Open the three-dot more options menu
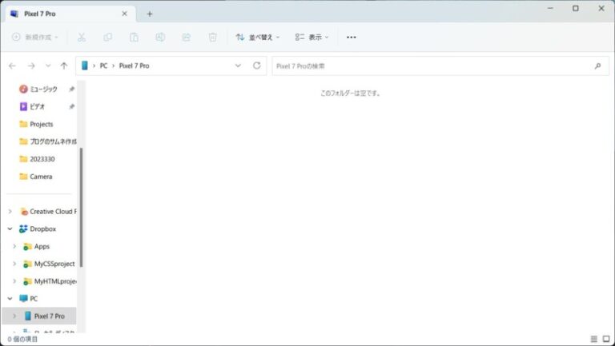615x346 pixels. [351, 37]
